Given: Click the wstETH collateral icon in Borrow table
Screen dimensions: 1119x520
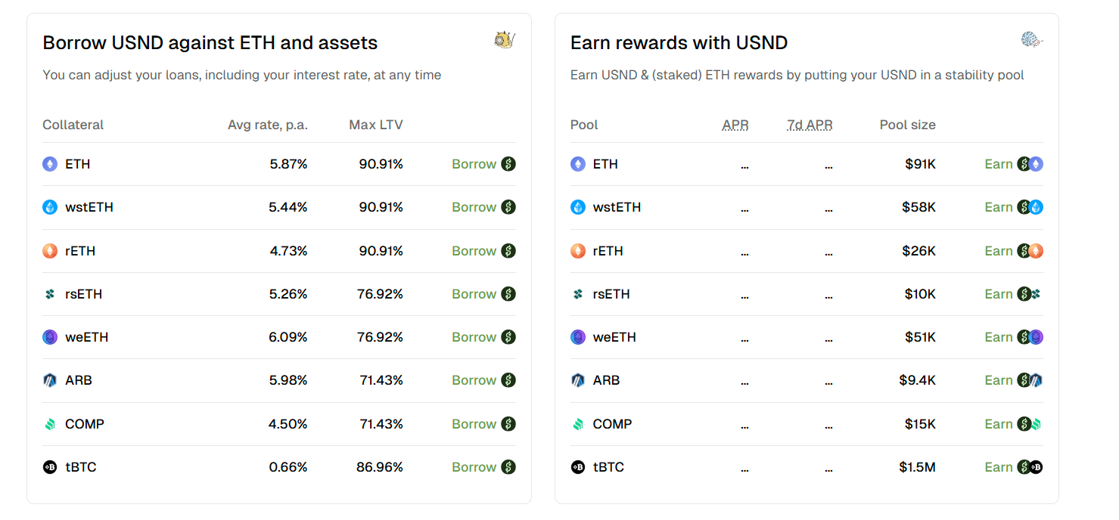Looking at the screenshot, I should 50,207.
